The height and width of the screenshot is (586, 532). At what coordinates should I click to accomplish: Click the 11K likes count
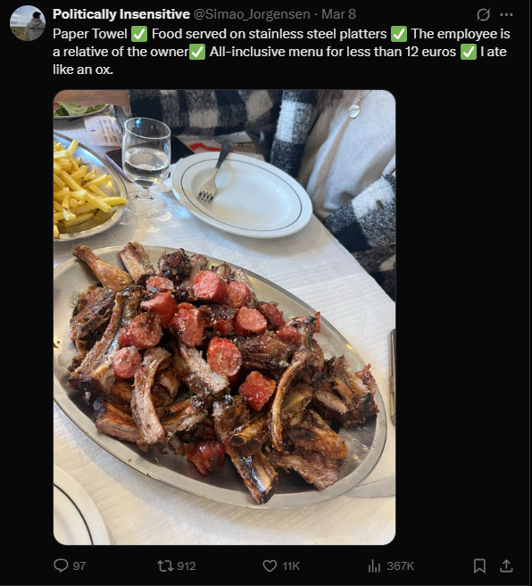[x=291, y=565]
